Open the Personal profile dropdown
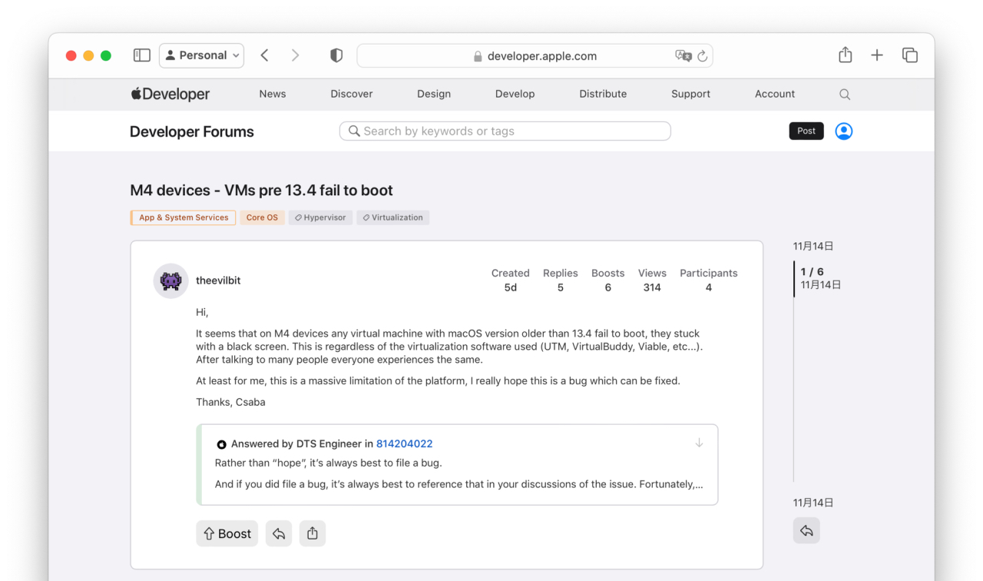The width and height of the screenshot is (983, 581). point(202,55)
